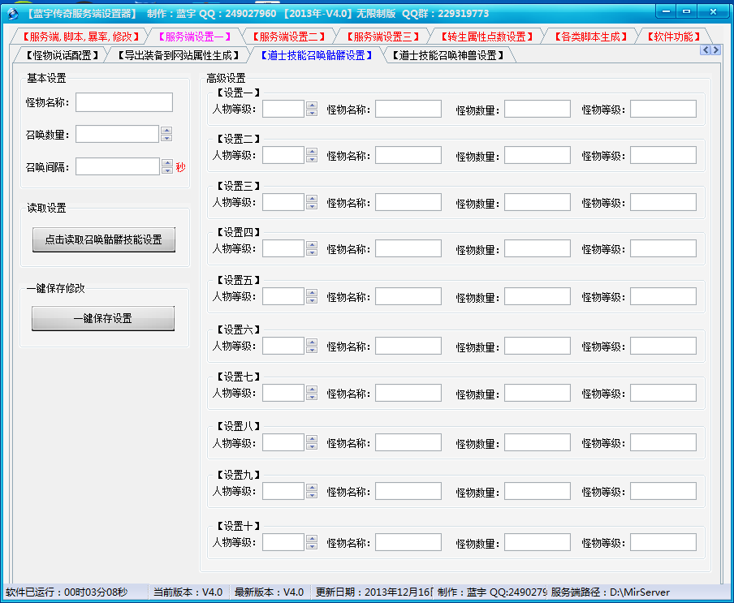The height and width of the screenshot is (603, 734).
Task: Click 最新版本:V4.0 status entry
Action: pos(269,592)
